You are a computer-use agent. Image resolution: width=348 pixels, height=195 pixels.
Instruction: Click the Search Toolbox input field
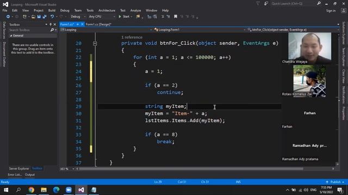tap(29, 30)
